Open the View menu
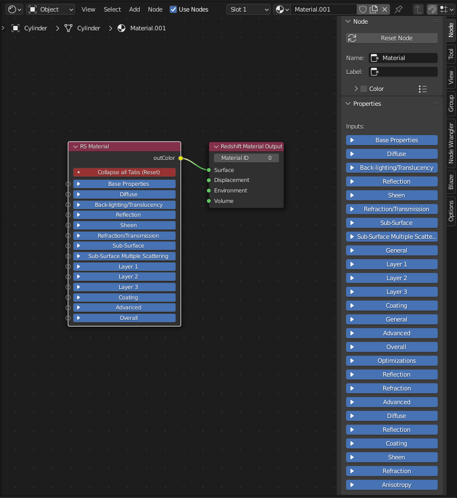The image size is (457, 498). pos(88,9)
